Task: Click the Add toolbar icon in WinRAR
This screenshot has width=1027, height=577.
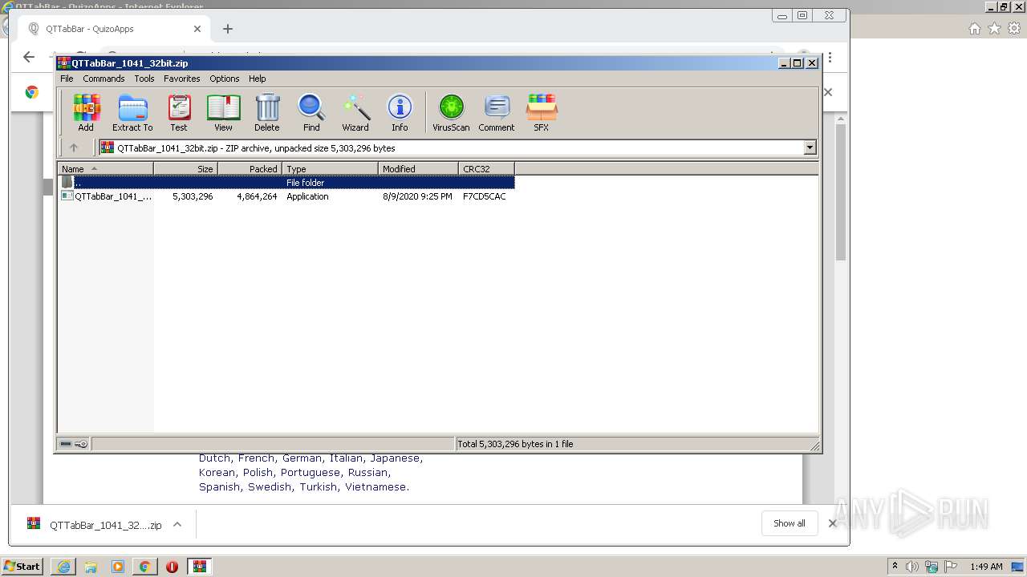Action: point(86,112)
